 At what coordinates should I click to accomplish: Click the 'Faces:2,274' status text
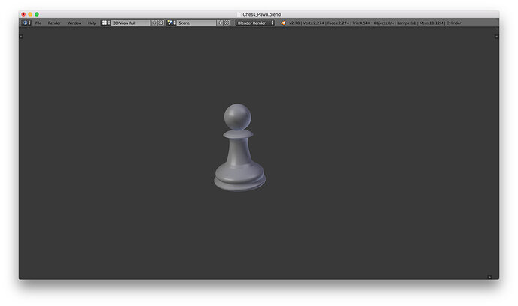click(338, 22)
